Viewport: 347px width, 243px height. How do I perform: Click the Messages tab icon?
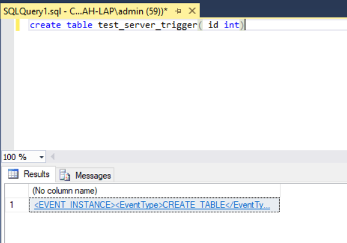(65, 175)
